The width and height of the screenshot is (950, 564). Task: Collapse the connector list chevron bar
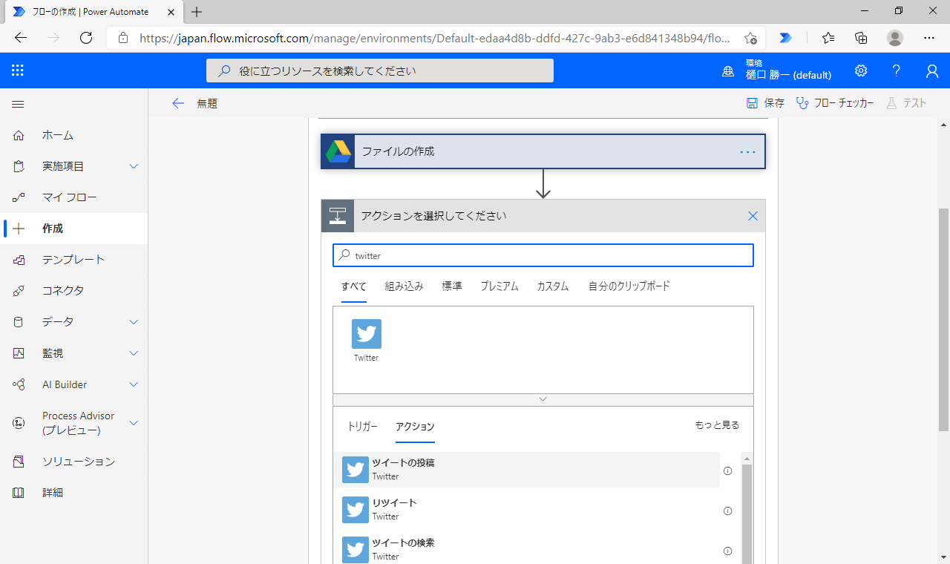tap(543, 399)
